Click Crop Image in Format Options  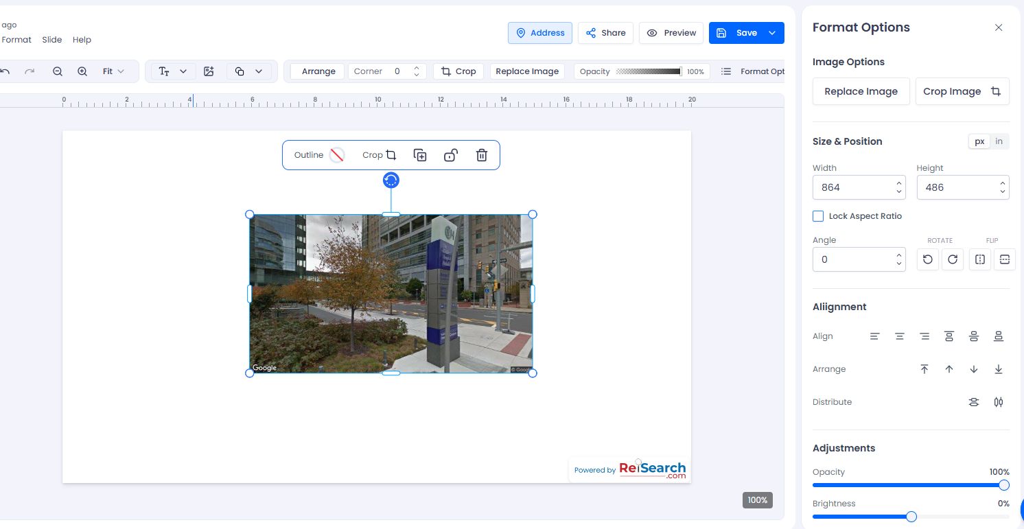pyautogui.click(x=962, y=91)
